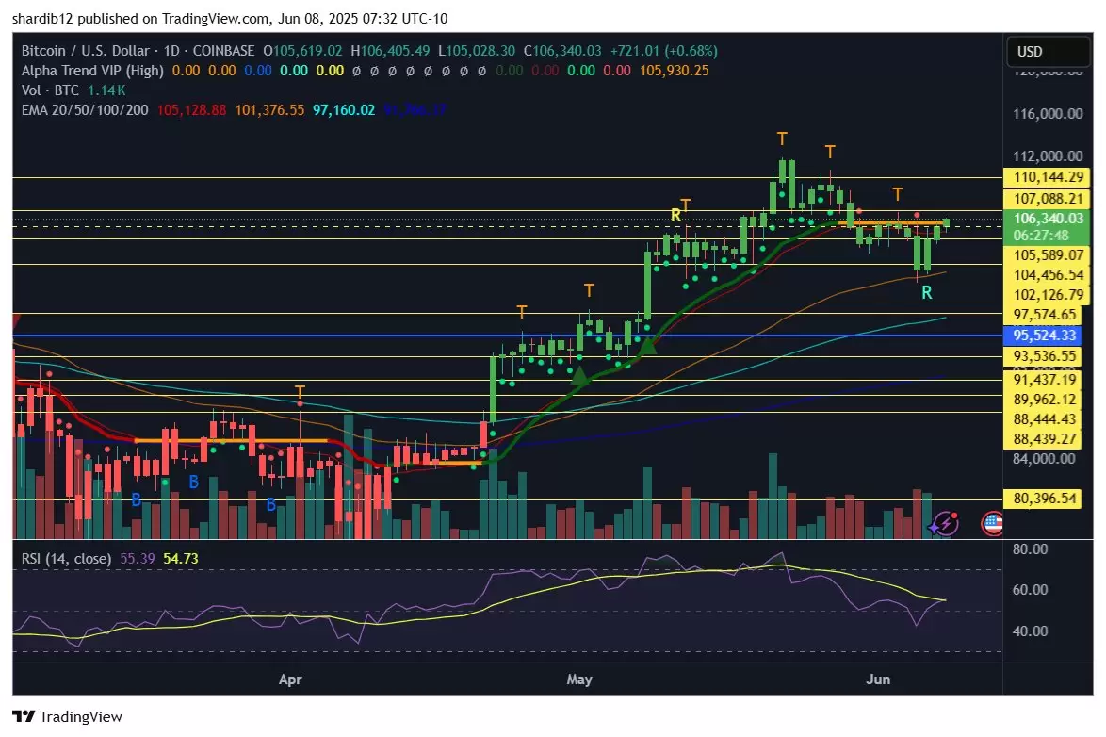Click the Alpha Trend value 105,930.25
1106x737 pixels.
coord(675,71)
